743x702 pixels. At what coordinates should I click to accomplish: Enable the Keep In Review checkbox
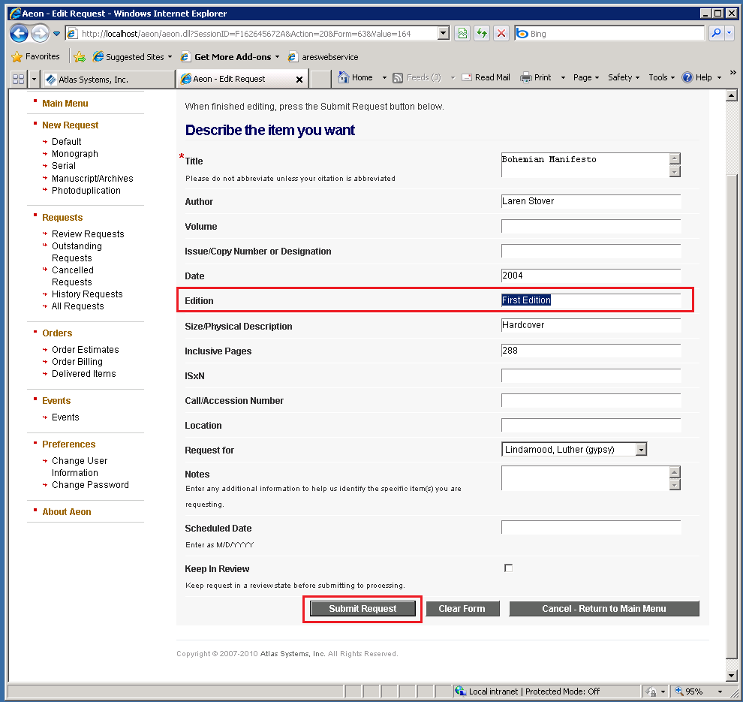coord(508,568)
